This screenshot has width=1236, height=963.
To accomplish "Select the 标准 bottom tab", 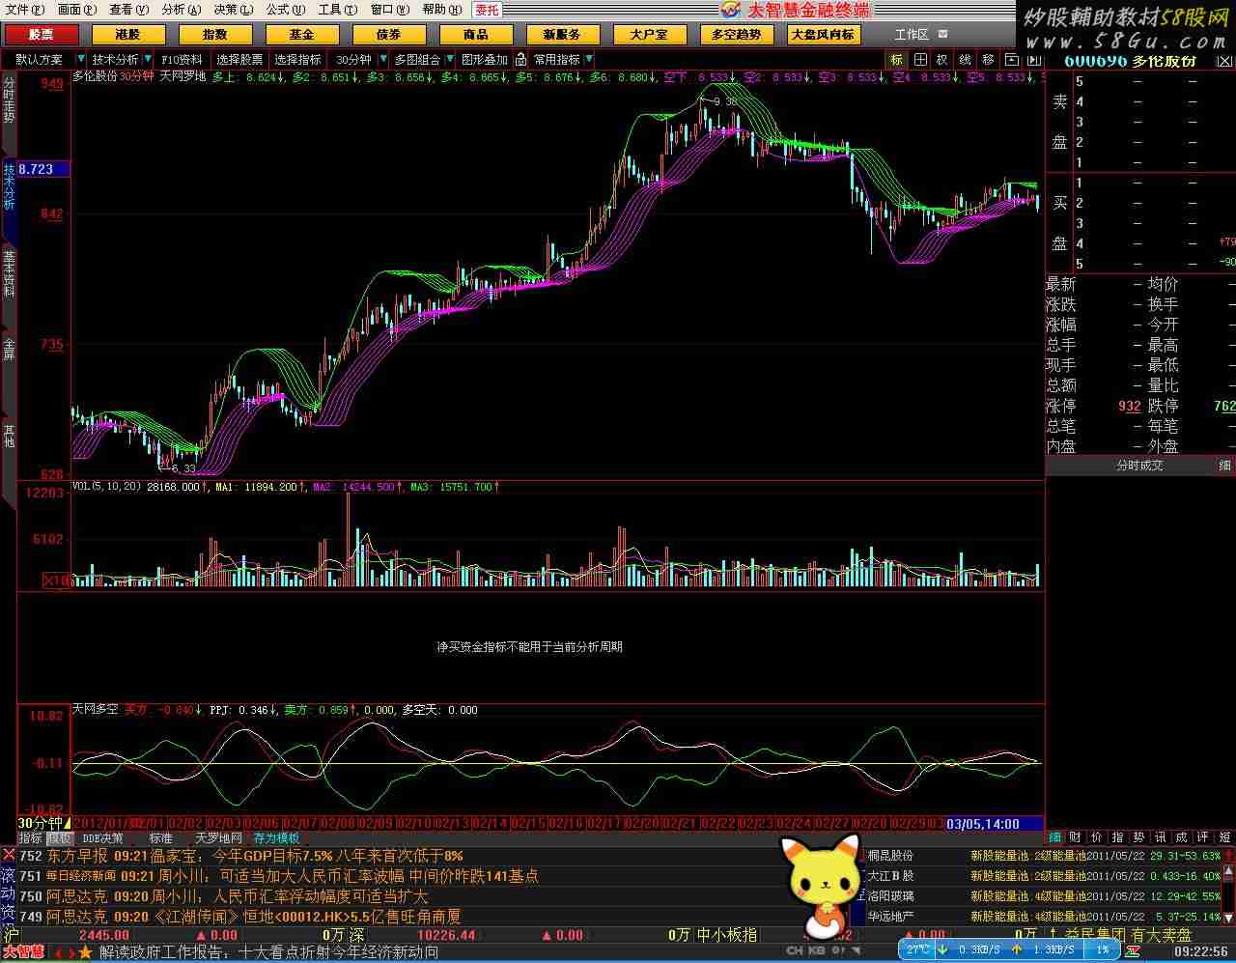I will 160,838.
